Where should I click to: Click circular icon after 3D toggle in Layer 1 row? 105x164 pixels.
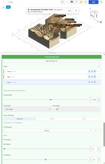95,82
